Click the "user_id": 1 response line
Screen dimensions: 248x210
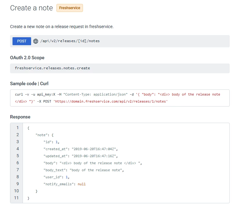pyautogui.click(x=56, y=177)
